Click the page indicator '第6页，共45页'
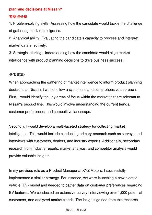The height and width of the screenshot is (215, 152). pyautogui.click(x=76, y=210)
